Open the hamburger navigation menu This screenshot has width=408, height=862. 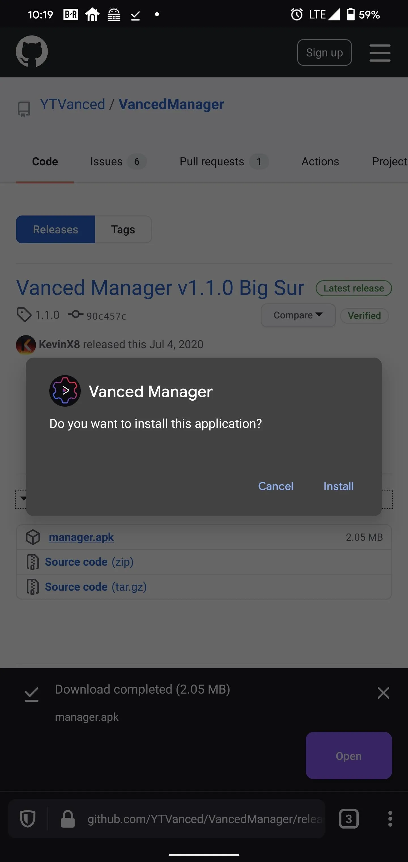380,53
